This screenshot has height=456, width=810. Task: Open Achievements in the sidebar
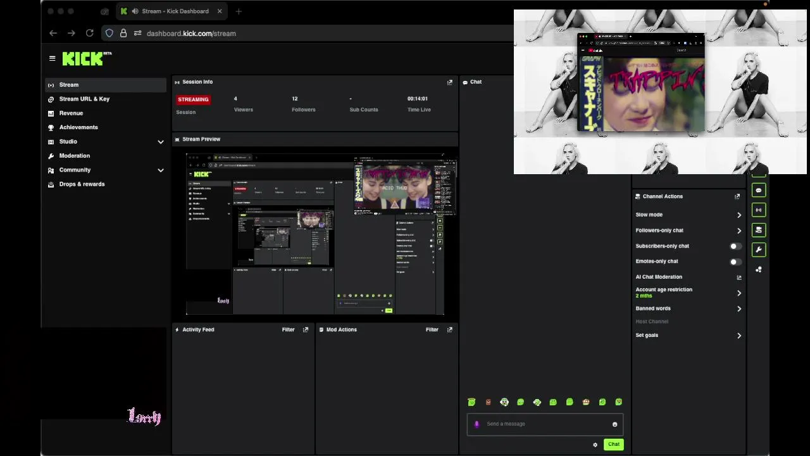[105, 127]
